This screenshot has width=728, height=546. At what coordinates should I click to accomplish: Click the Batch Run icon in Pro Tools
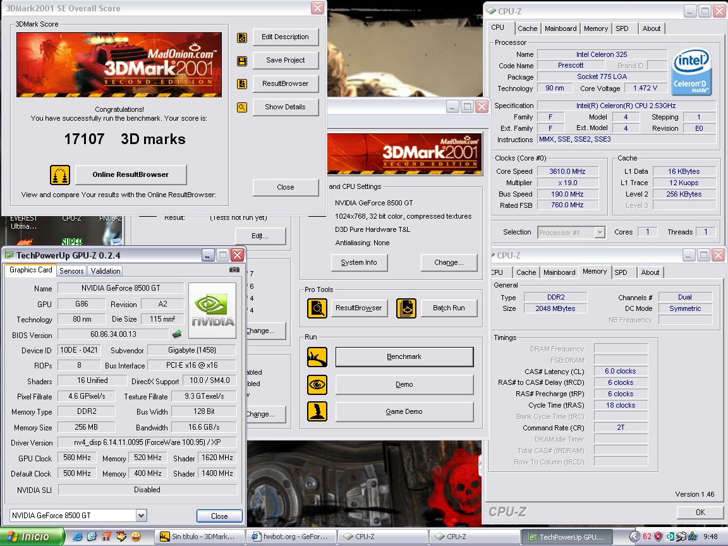click(406, 308)
